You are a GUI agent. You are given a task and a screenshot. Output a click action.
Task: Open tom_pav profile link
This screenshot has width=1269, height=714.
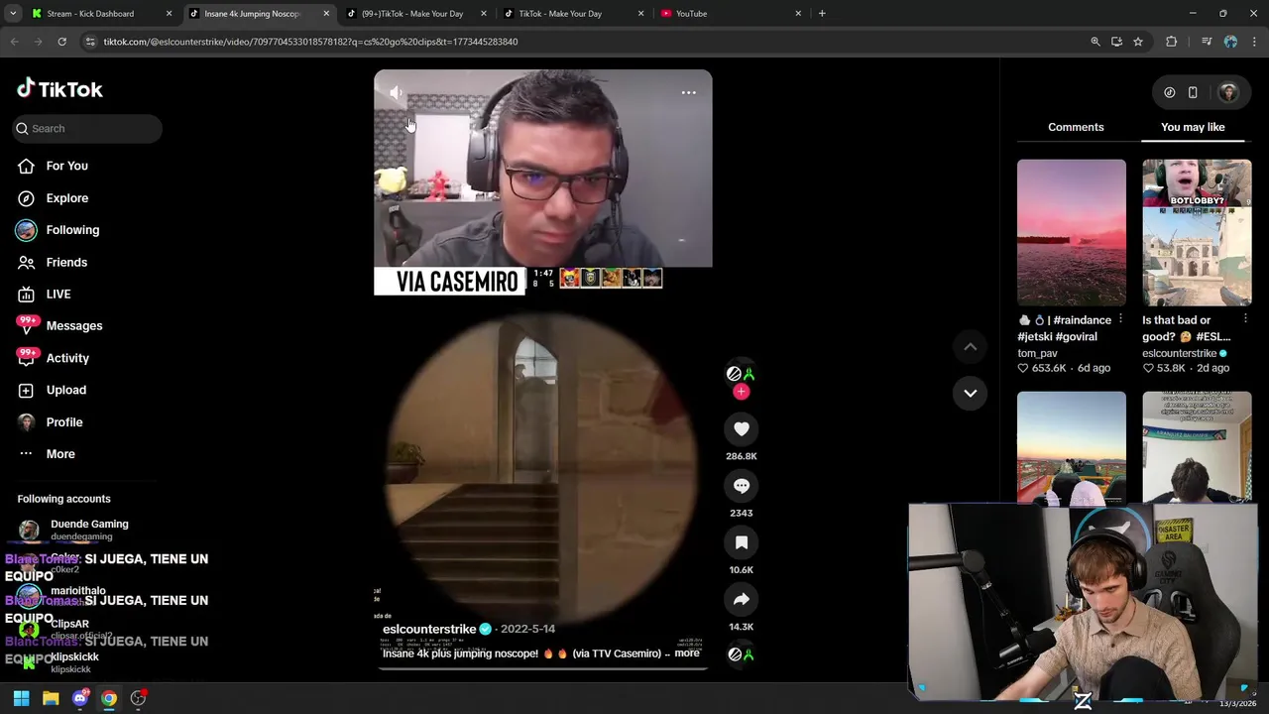point(1037,353)
